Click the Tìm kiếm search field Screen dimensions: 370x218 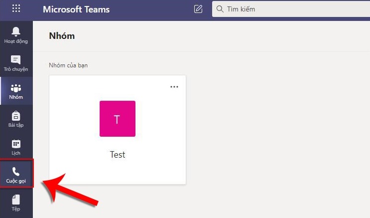pos(291,9)
